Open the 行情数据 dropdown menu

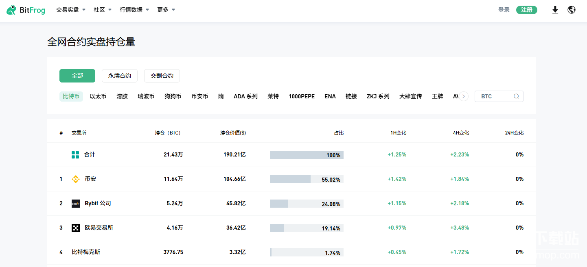pos(134,10)
